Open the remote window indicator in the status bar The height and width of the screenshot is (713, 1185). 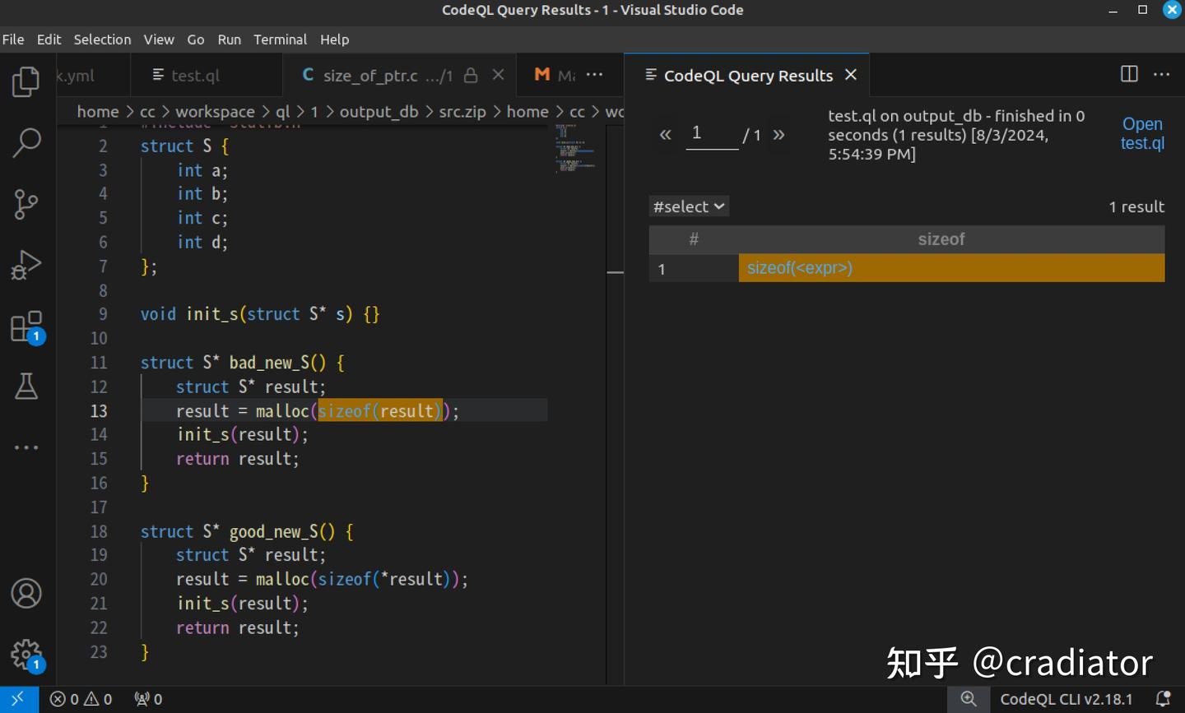click(16, 699)
